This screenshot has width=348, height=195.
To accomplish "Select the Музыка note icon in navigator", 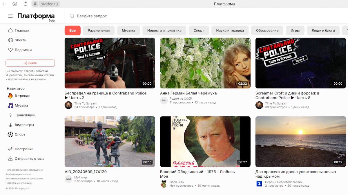I will pyautogui.click(x=10, y=105).
